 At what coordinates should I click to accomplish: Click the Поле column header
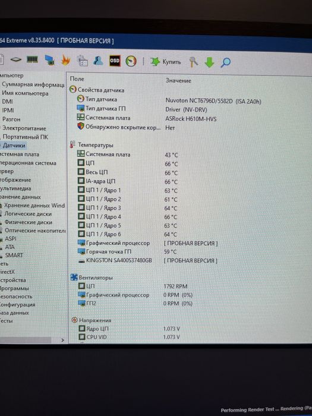pos(77,79)
